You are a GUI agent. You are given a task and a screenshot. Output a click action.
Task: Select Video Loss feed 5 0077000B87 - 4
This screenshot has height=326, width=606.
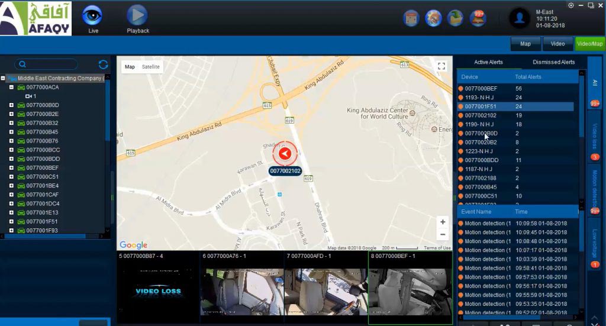158,288
